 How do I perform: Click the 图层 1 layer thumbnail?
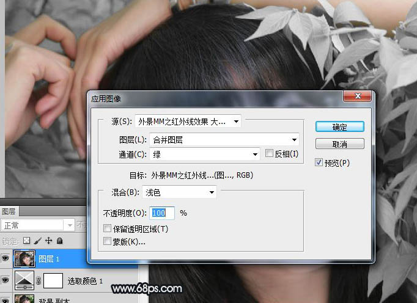pos(23,259)
